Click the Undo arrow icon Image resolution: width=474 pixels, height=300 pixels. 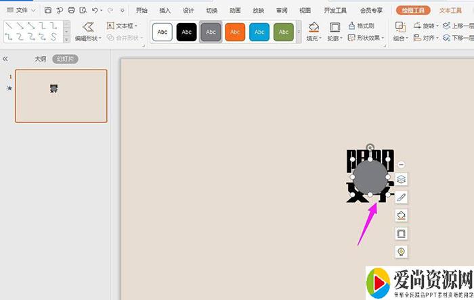94,10
